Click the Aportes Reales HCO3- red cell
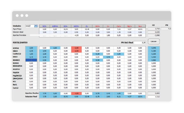The height and width of the screenshot is (113, 184). point(76,93)
